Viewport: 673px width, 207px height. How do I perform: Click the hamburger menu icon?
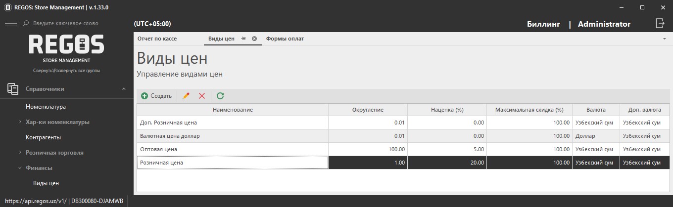(x=10, y=23)
